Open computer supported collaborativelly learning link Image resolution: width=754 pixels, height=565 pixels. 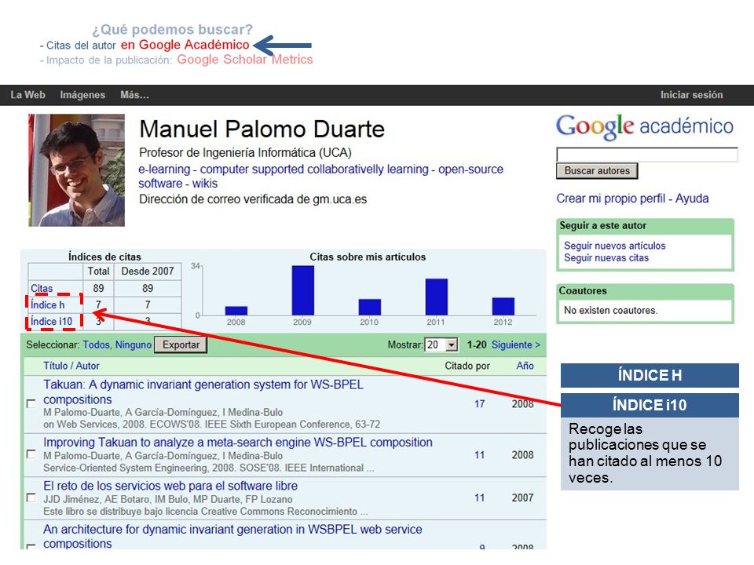[314, 169]
